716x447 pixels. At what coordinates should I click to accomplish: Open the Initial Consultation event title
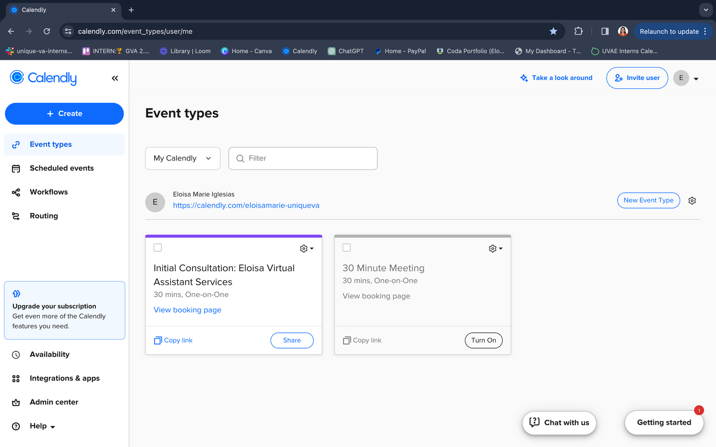[224, 275]
